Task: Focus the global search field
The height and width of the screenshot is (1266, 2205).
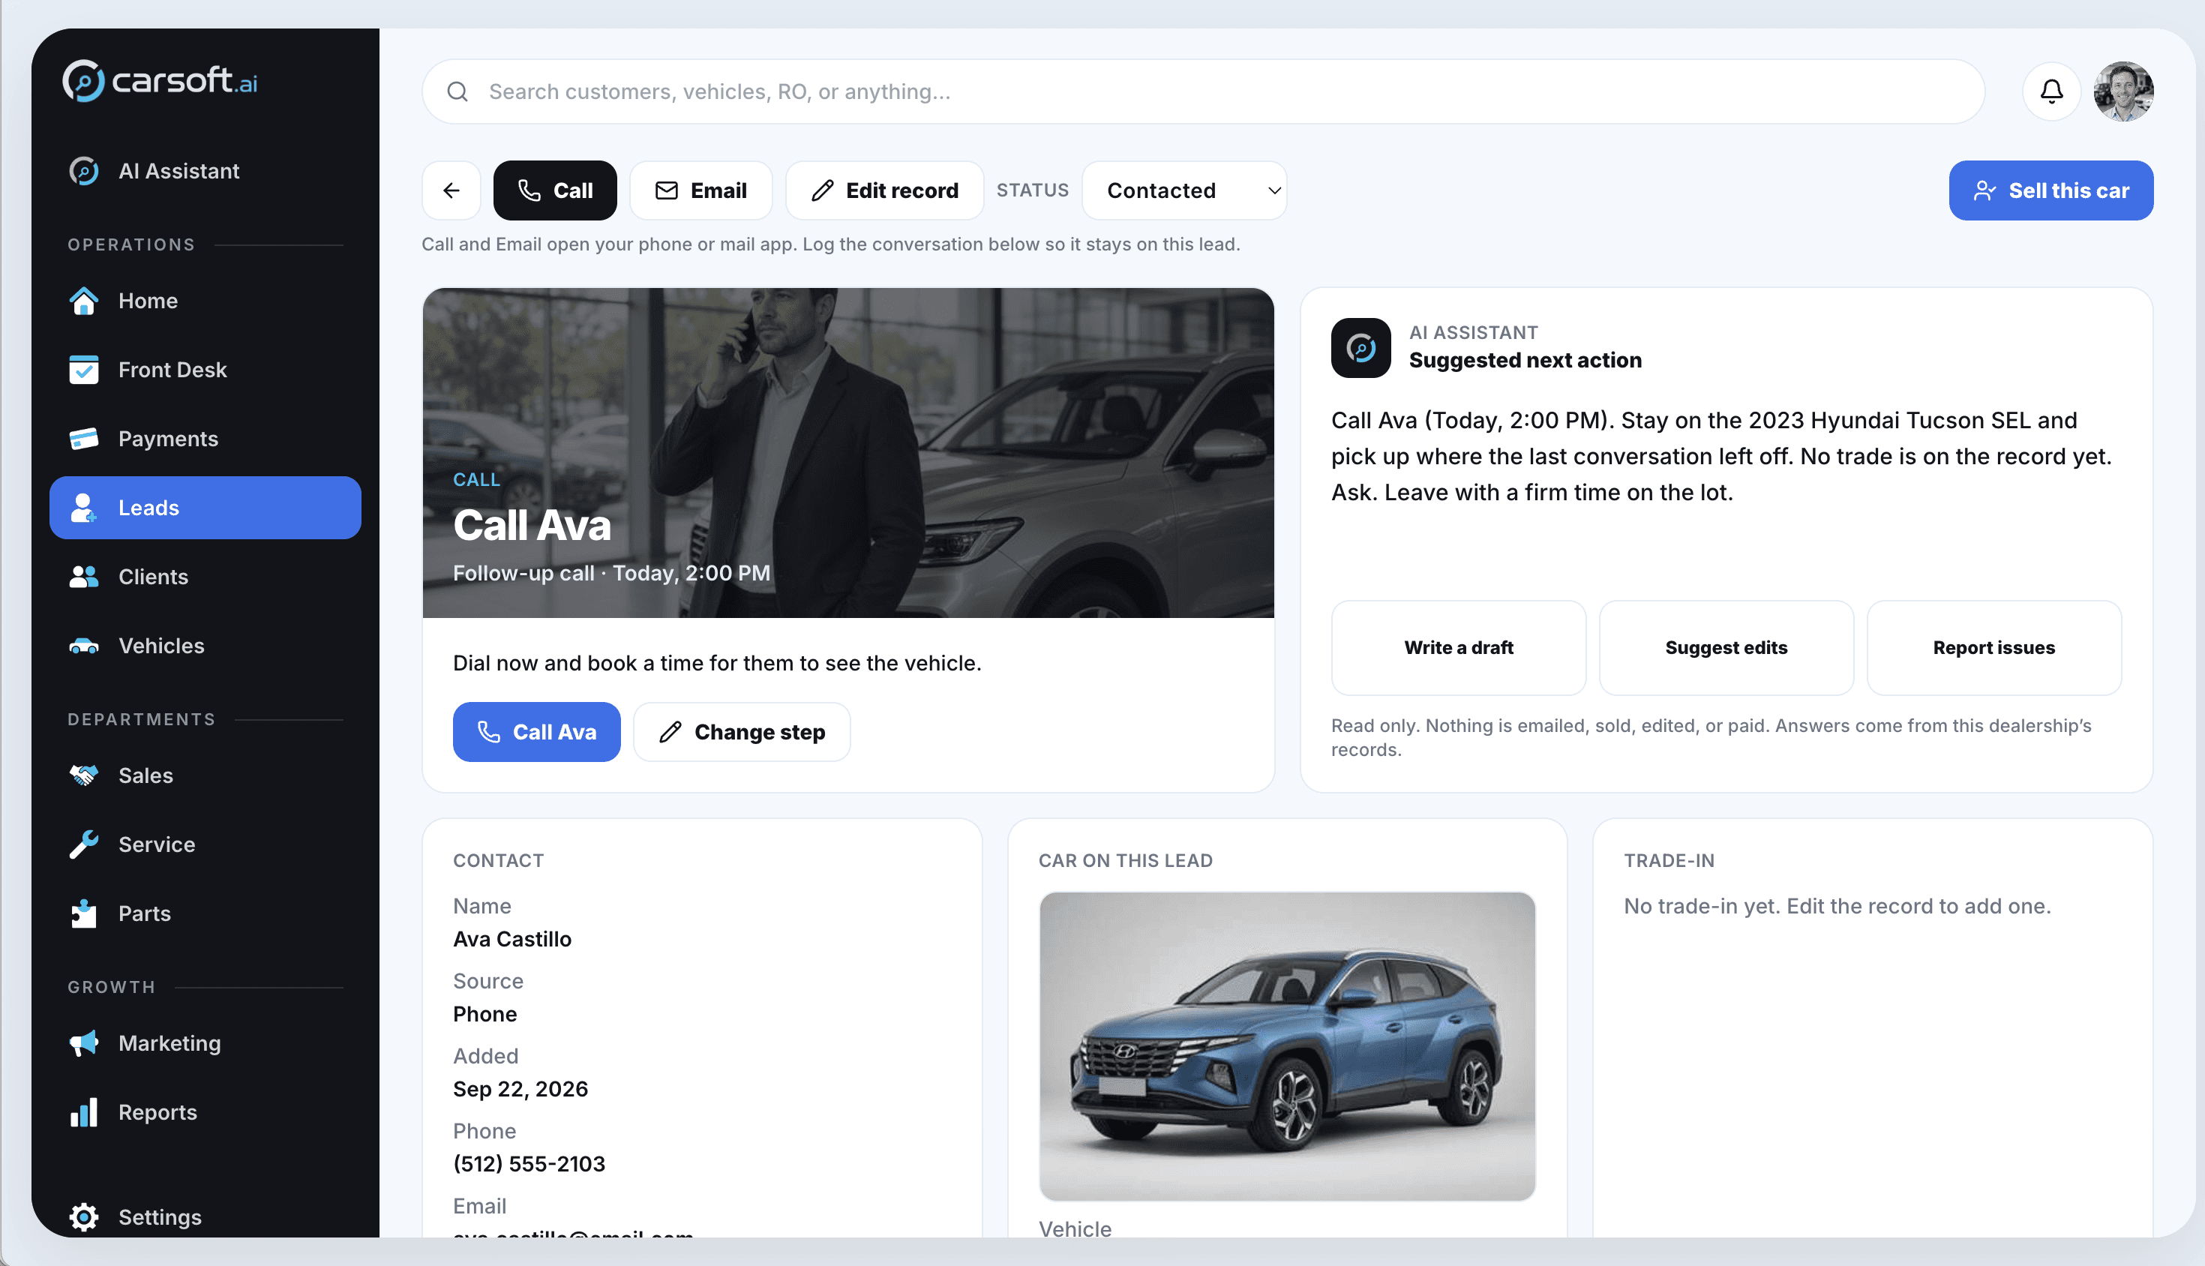Action: tap(1203, 91)
